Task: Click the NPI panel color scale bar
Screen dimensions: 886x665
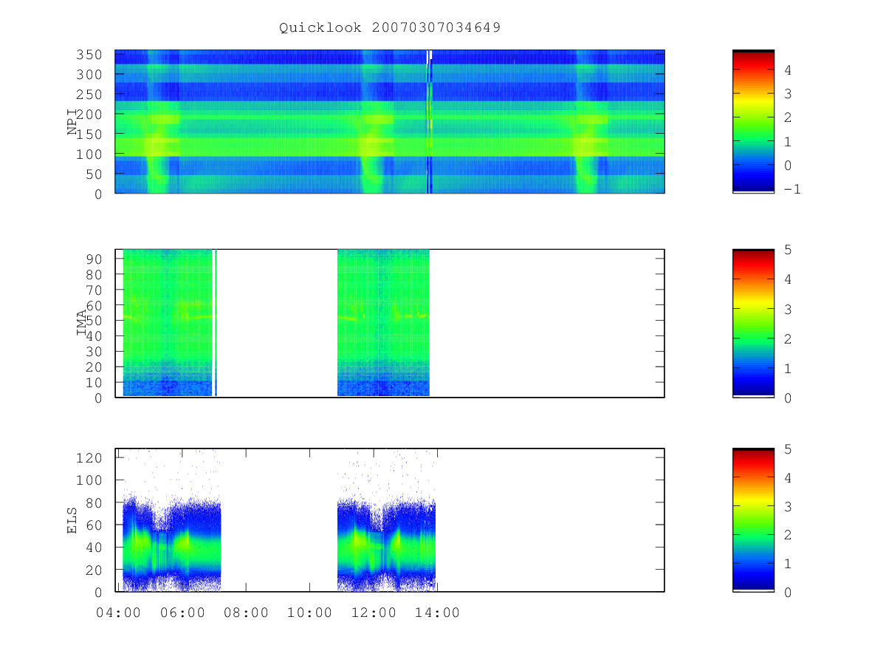Action: [x=753, y=121]
